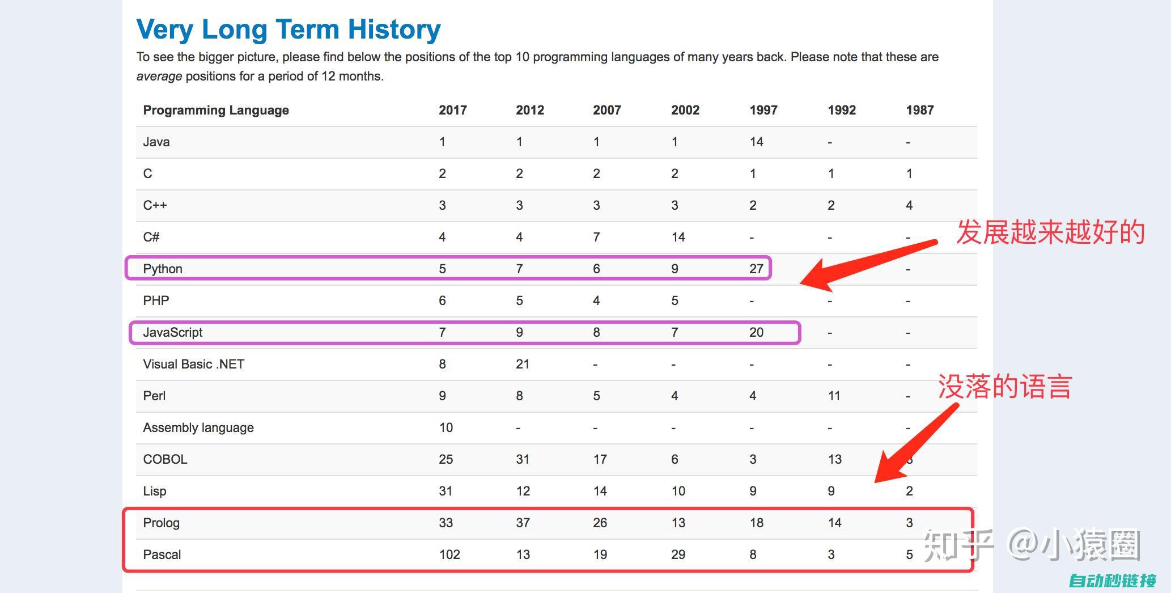Select the Pascal row label

coord(162,554)
